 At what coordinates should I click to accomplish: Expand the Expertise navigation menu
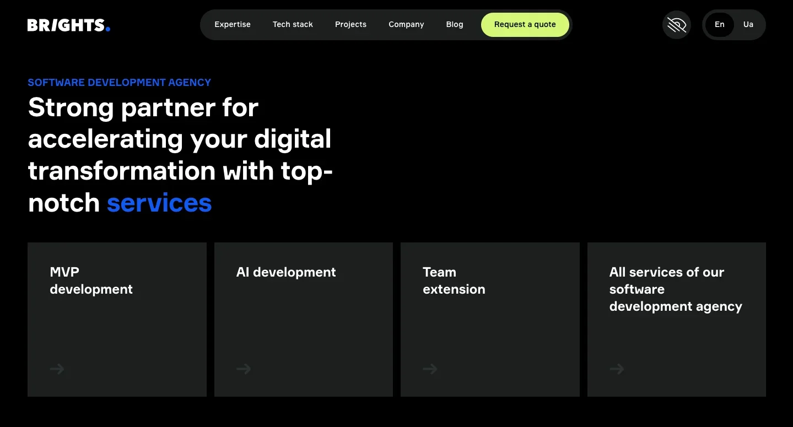click(x=233, y=25)
